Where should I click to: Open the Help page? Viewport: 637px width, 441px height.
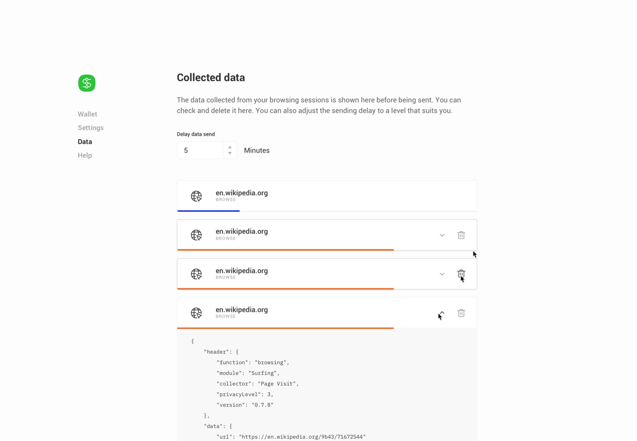pyautogui.click(x=84, y=155)
